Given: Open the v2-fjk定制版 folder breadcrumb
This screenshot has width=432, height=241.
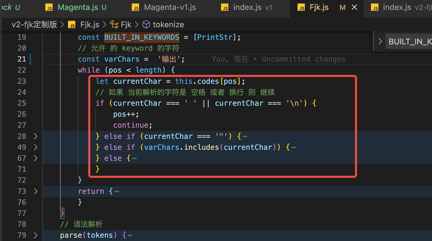Looking at the screenshot, I should [34, 24].
